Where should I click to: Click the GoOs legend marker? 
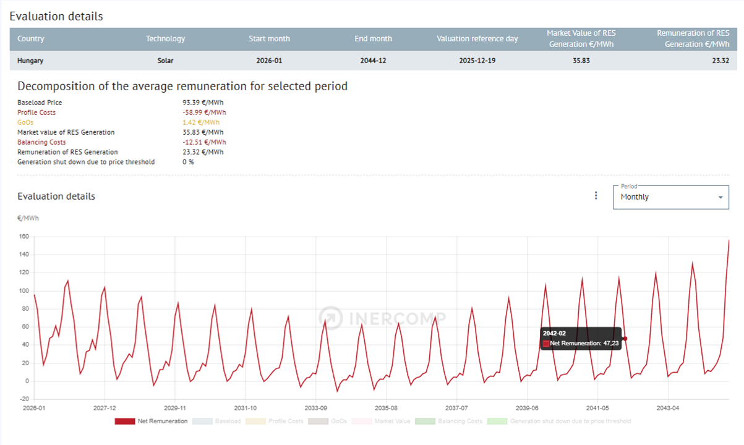point(317,421)
